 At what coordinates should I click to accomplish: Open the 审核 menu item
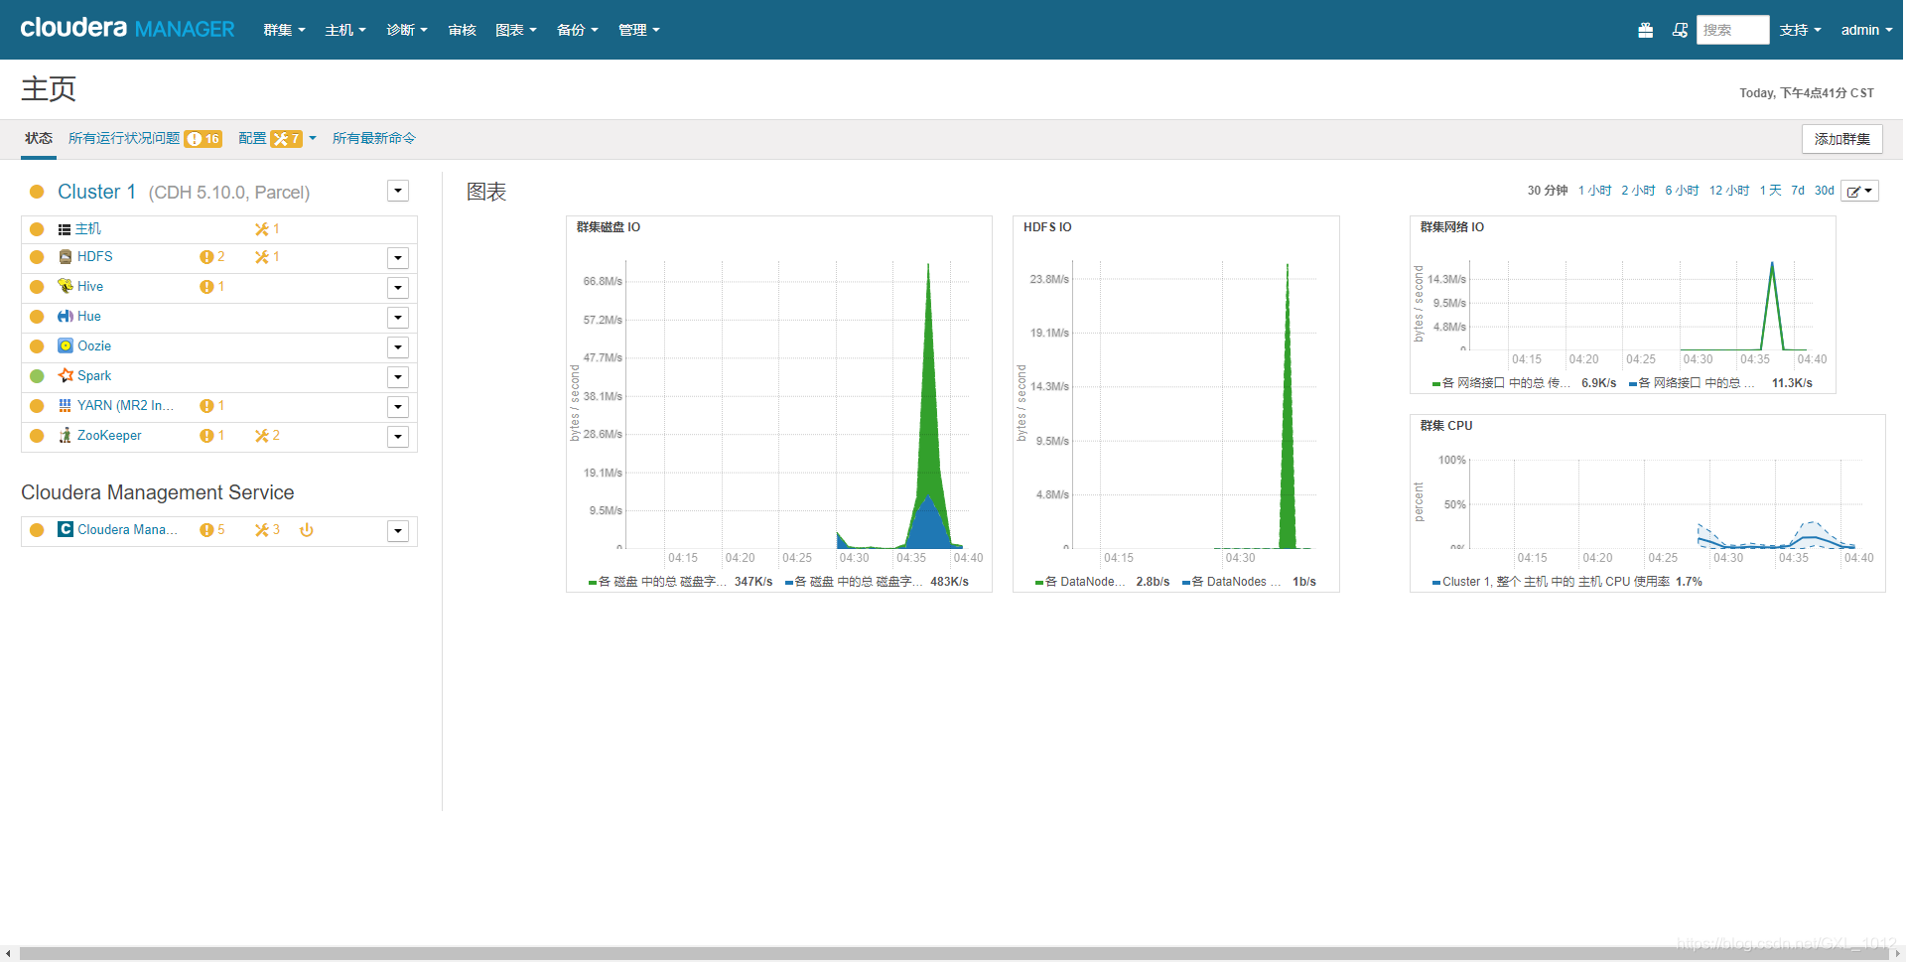pyautogui.click(x=462, y=30)
